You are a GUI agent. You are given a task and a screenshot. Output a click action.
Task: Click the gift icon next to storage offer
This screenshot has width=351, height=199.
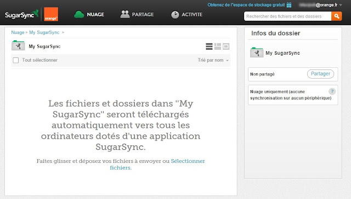coord(289,5)
